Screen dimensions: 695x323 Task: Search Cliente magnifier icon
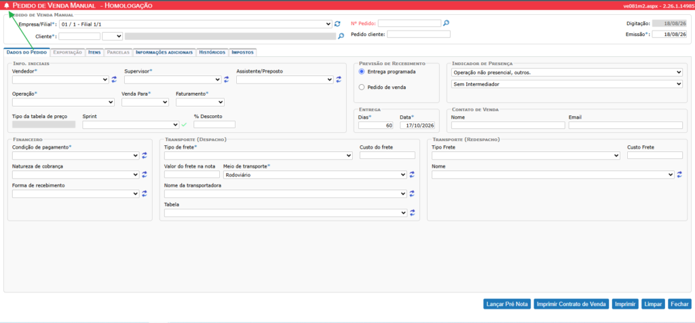(x=341, y=37)
